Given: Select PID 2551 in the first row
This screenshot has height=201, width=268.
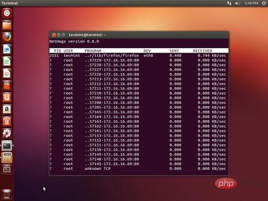Looking at the screenshot, I should (54, 56).
